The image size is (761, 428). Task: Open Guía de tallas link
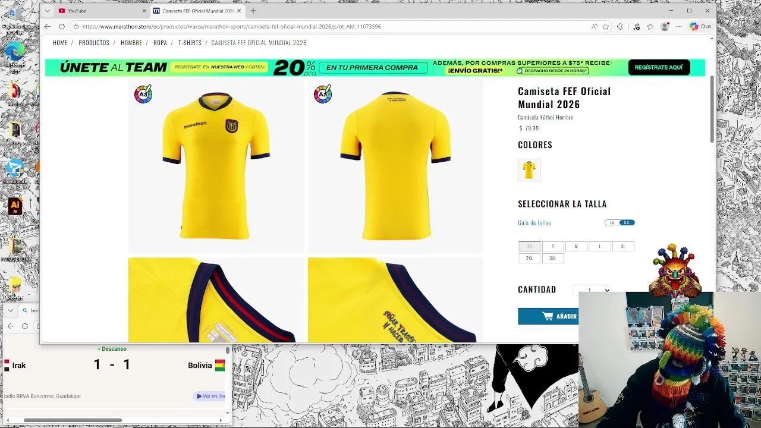coord(534,223)
